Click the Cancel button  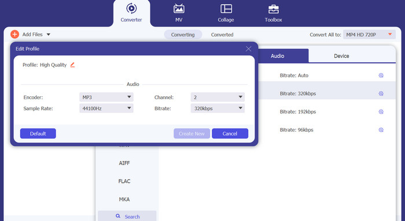[230, 133]
